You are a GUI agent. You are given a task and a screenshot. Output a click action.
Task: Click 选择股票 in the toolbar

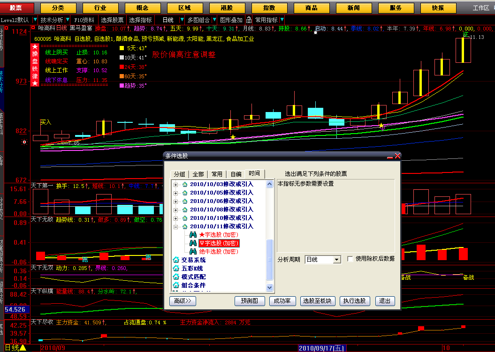point(112,20)
